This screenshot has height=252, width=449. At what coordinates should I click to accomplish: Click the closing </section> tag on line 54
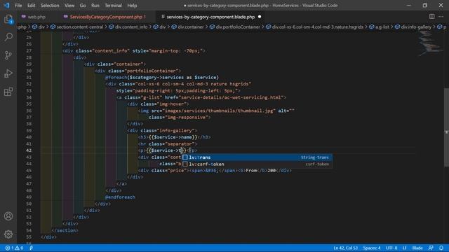click(x=65, y=230)
